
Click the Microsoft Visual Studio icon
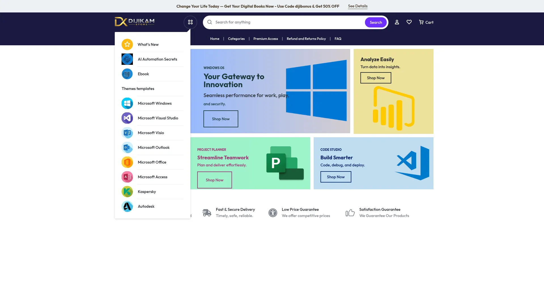pos(127,118)
